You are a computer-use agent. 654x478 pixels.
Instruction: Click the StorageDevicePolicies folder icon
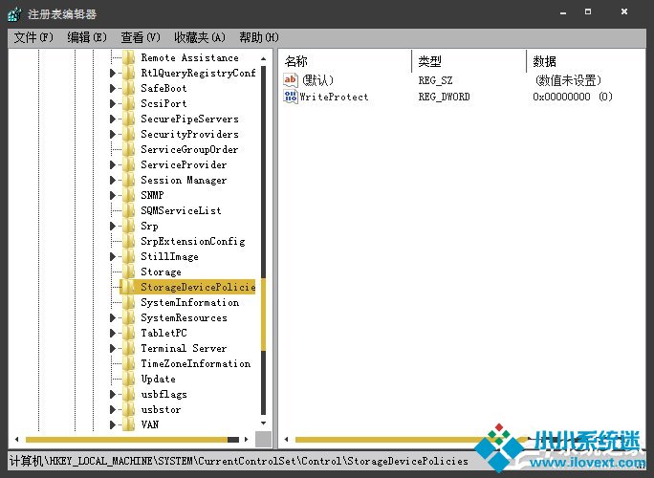[x=129, y=287]
